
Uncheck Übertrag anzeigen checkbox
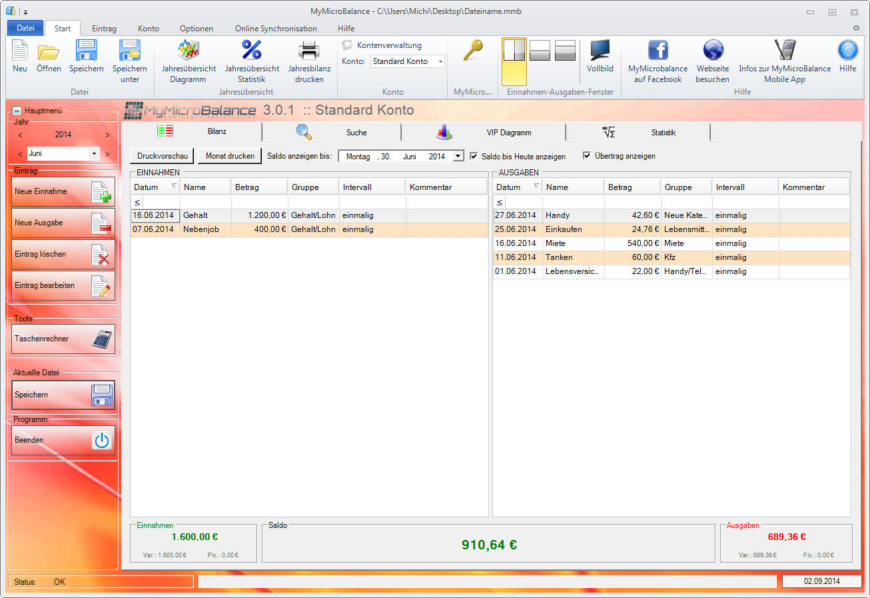tap(587, 156)
